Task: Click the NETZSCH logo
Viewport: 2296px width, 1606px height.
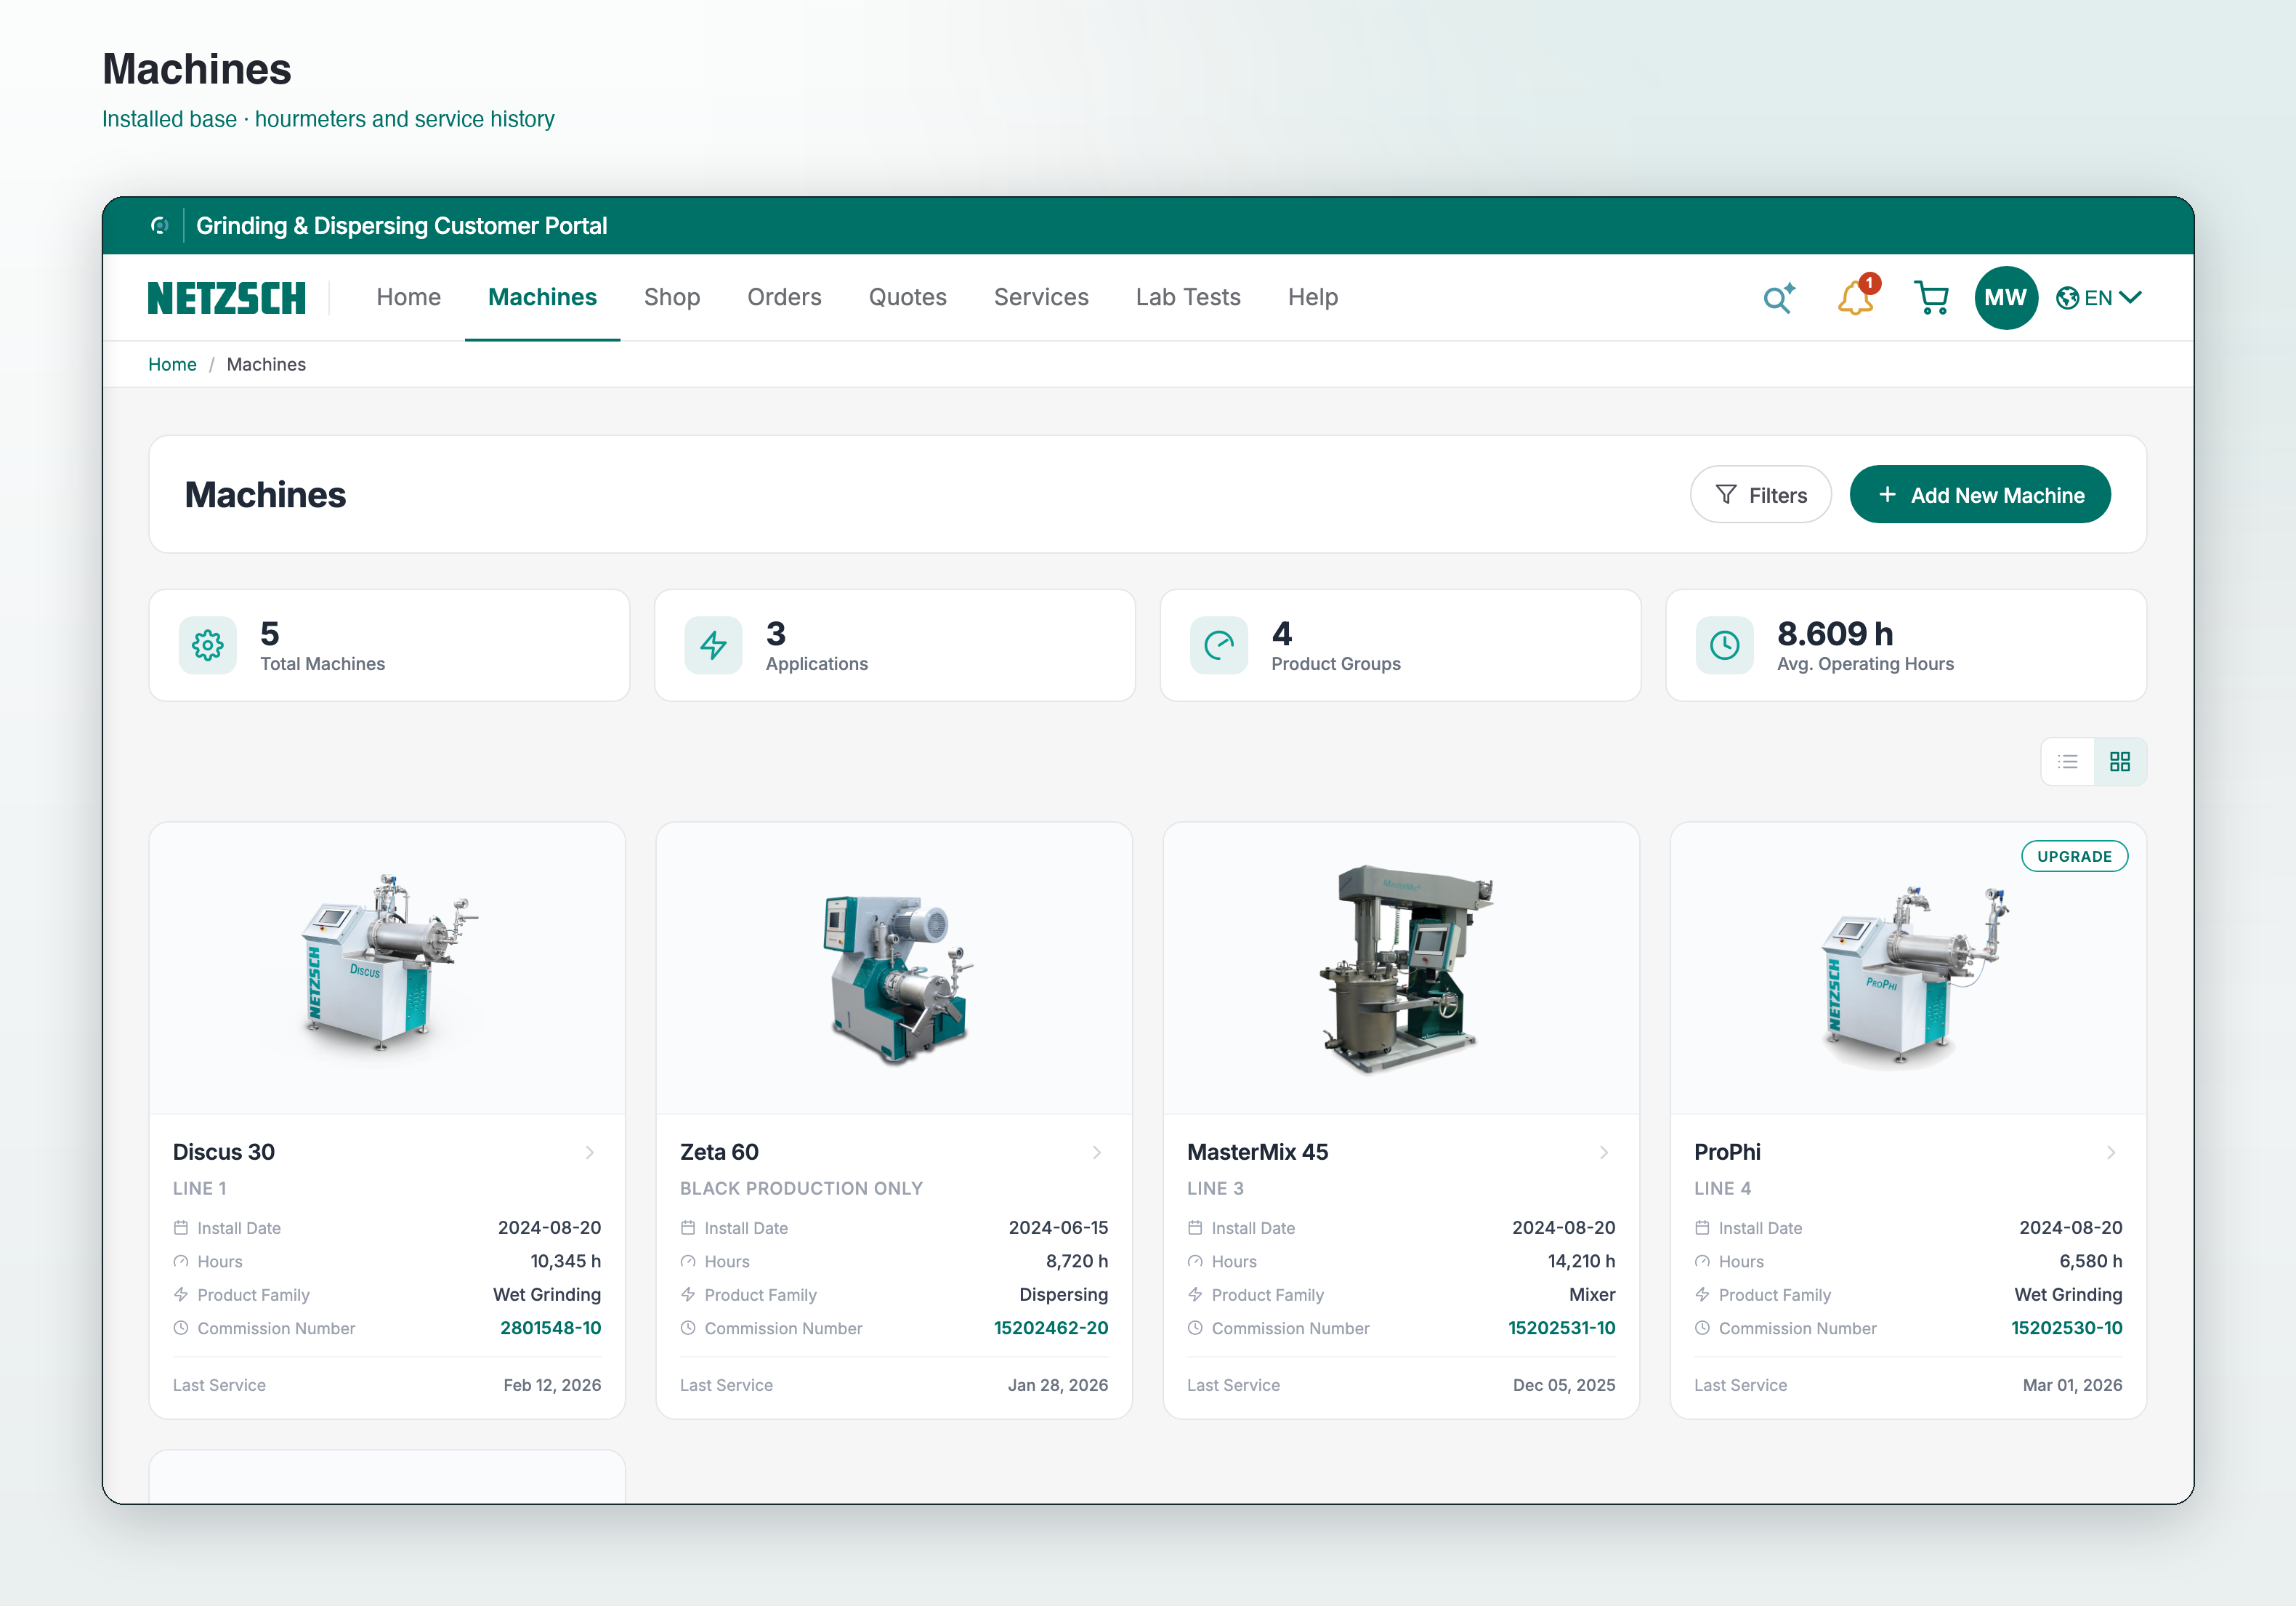Action: 226,298
